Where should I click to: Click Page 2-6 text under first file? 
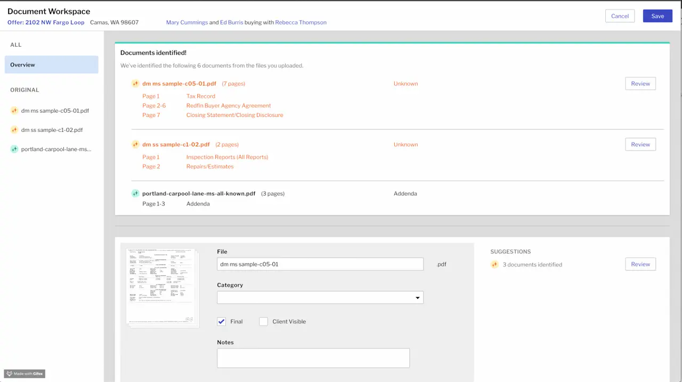pos(154,105)
